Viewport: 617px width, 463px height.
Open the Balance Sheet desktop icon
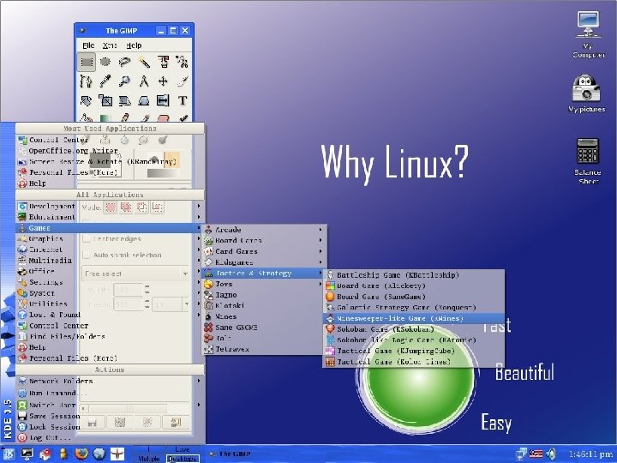click(588, 160)
